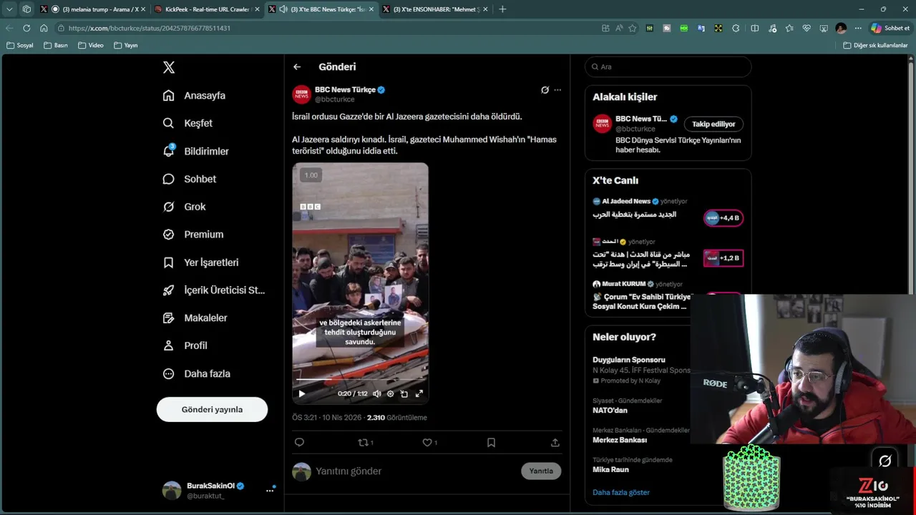Click the picture-in-picture icon on video

404,393
